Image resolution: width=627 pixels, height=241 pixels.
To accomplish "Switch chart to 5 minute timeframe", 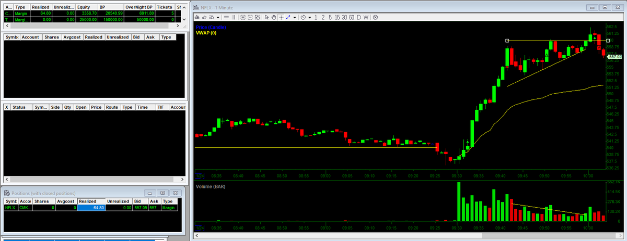I will [330, 17].
